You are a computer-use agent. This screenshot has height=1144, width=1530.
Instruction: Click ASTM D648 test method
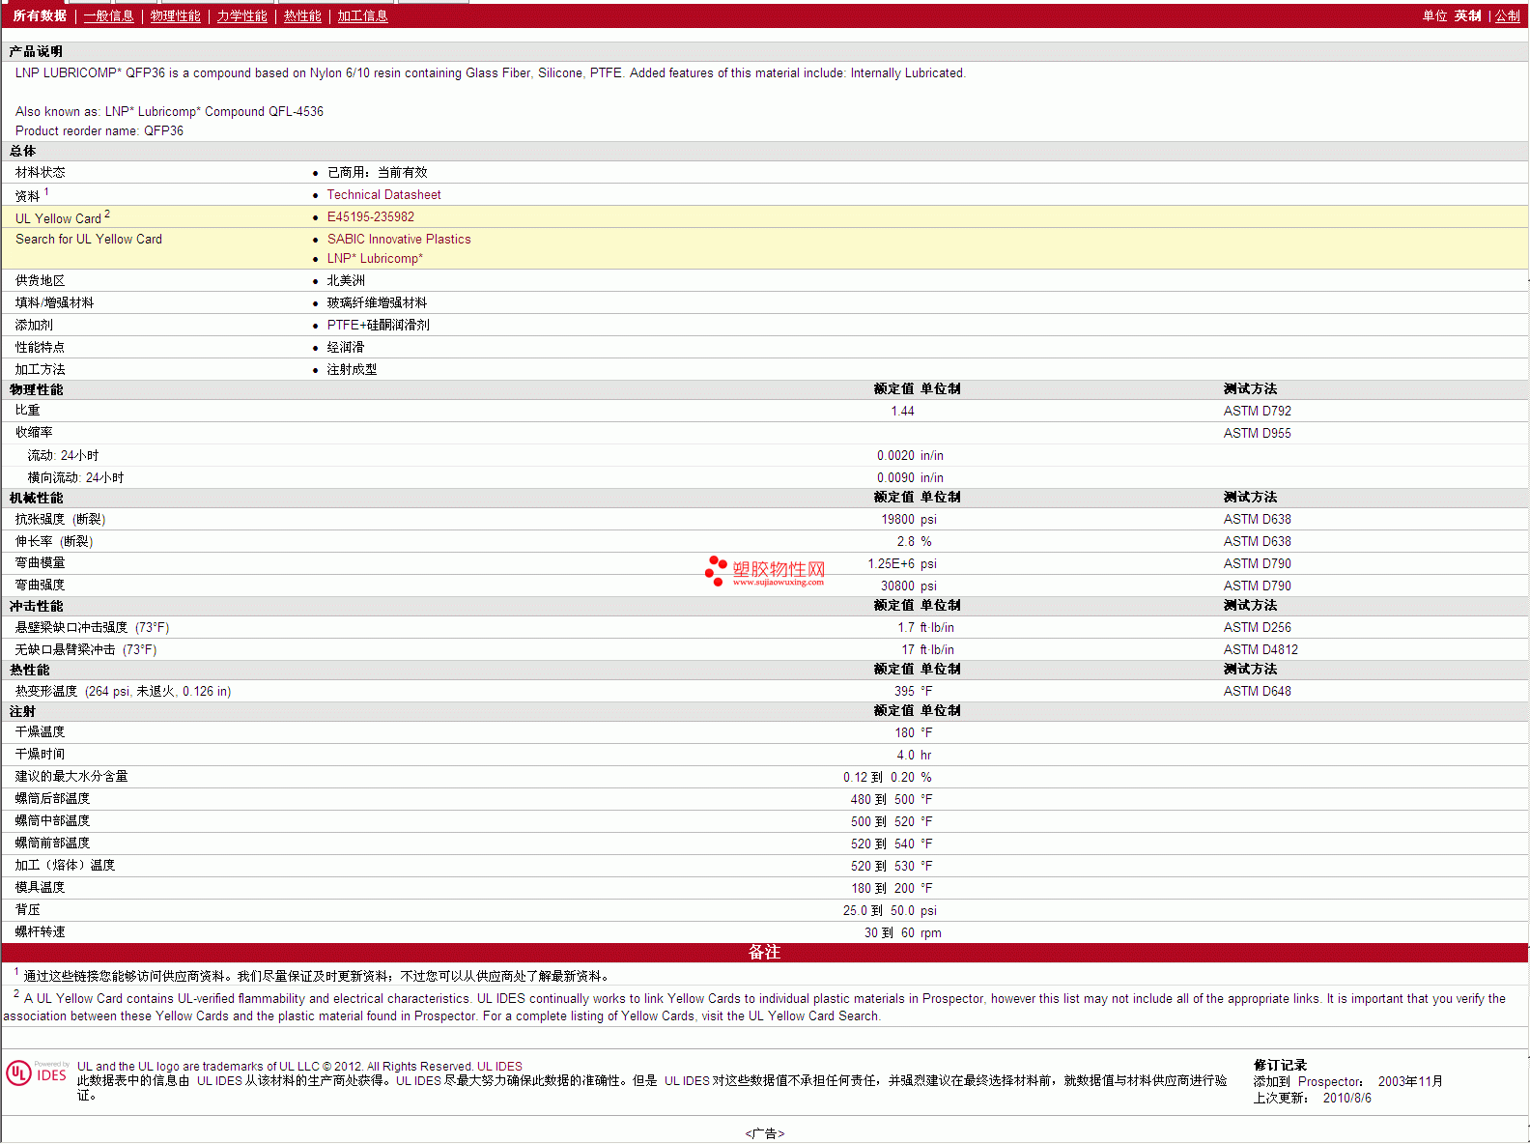(x=1258, y=692)
